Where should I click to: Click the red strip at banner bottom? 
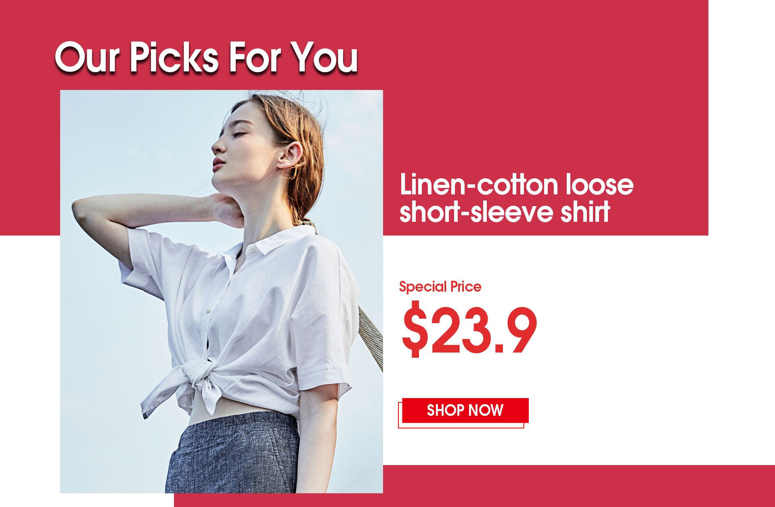tap(474, 486)
